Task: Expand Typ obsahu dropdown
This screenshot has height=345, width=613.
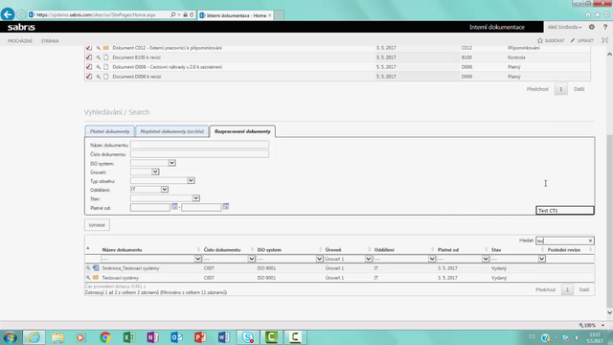Action: [x=191, y=181]
